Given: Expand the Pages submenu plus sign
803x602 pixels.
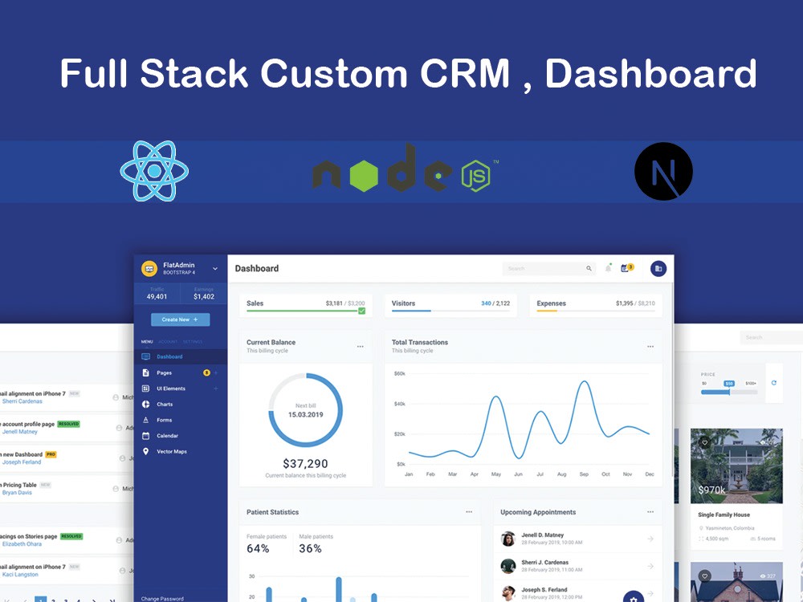Looking at the screenshot, I should pos(215,372).
